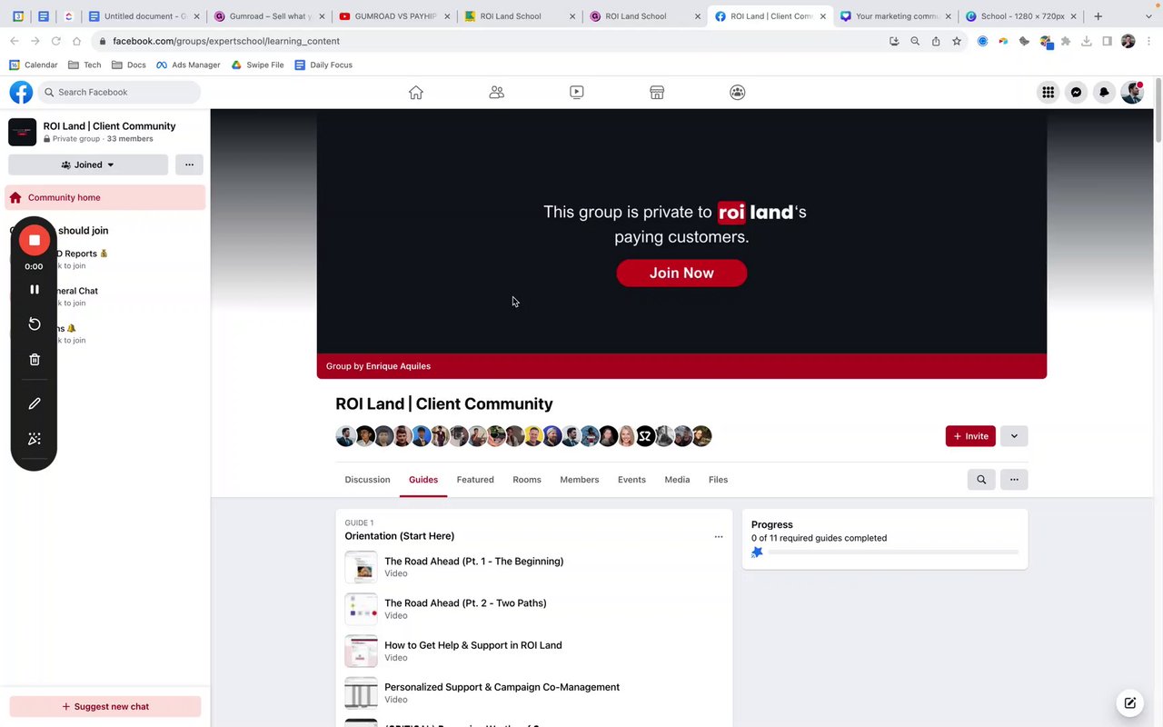Open the Watch video icon
1163x727 pixels.
click(x=577, y=92)
